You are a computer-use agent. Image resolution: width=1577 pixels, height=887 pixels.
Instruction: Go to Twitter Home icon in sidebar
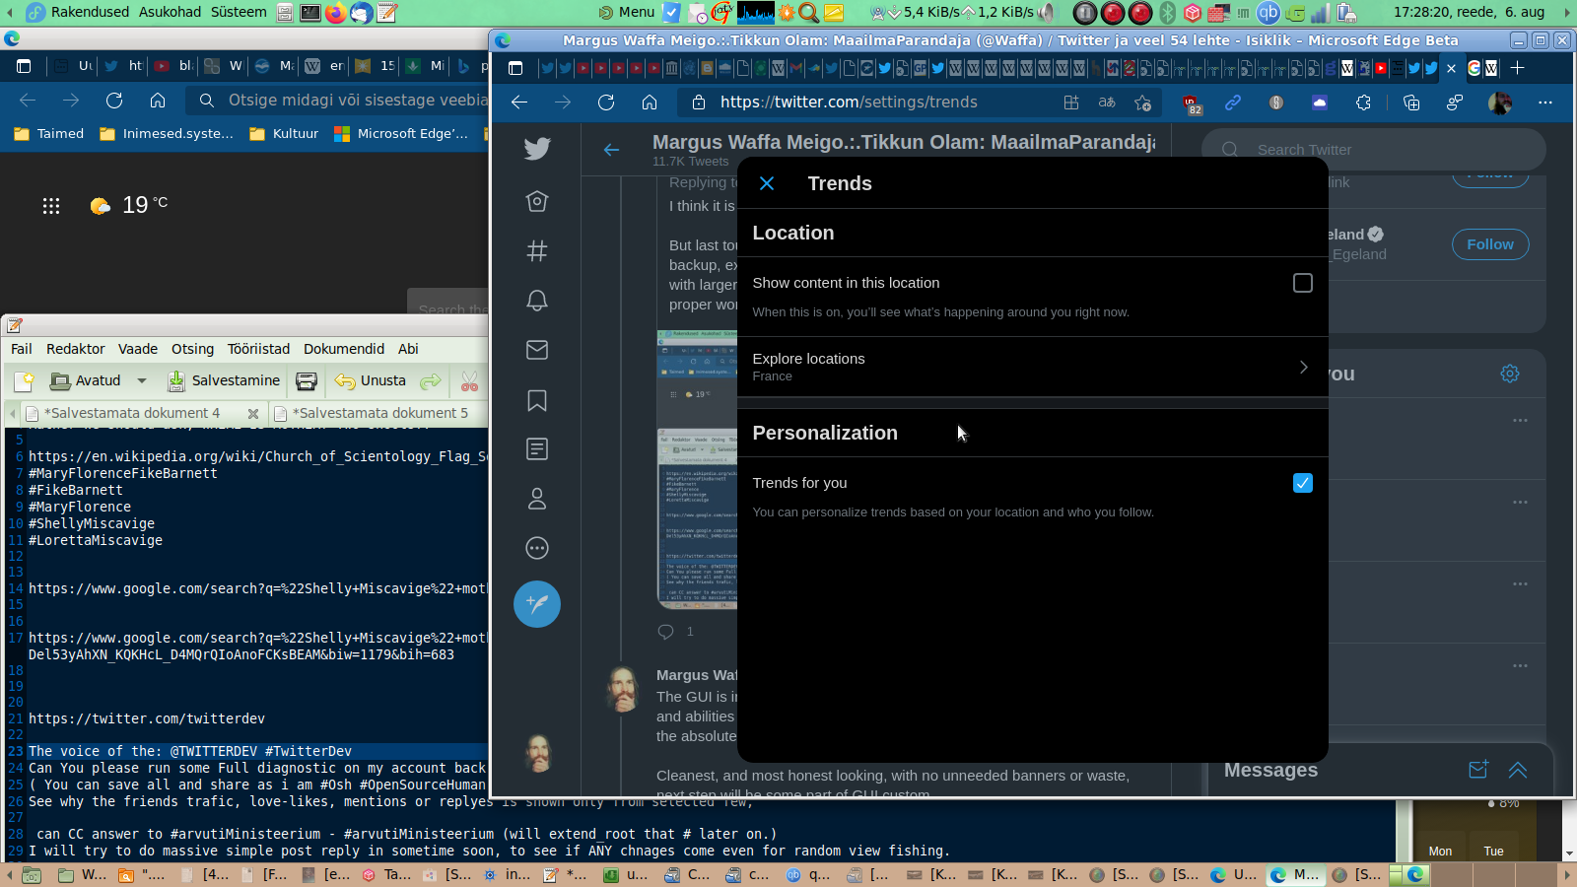(x=537, y=201)
